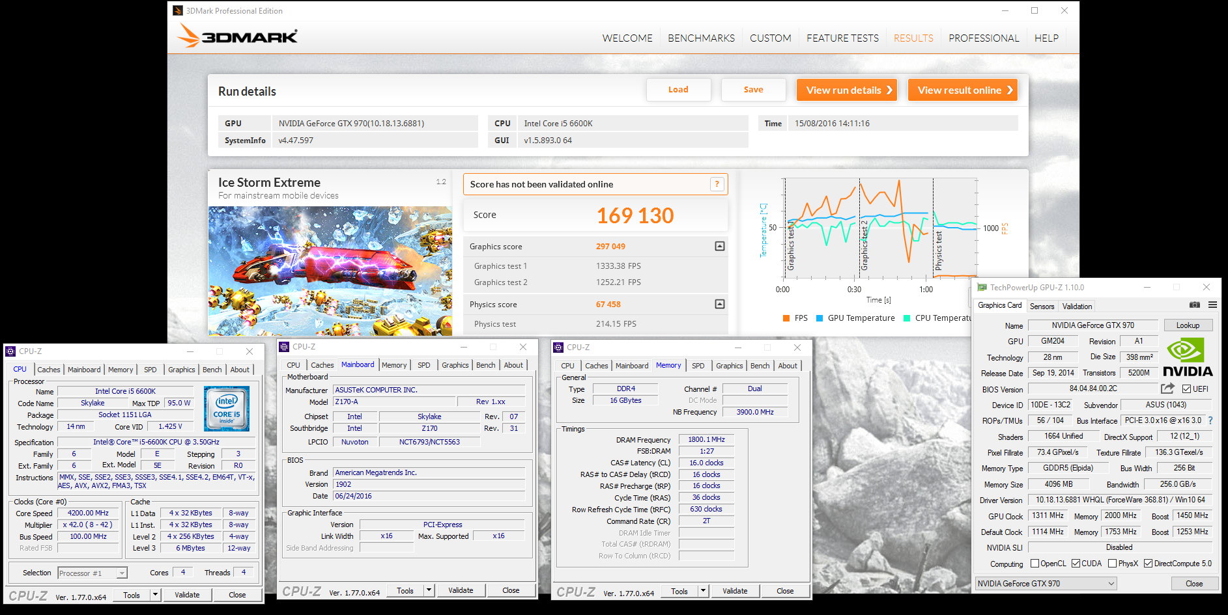This screenshot has width=1228, height=615.
Task: Open the GPU selector dropdown in GPU-Z
Action: click(x=1046, y=584)
